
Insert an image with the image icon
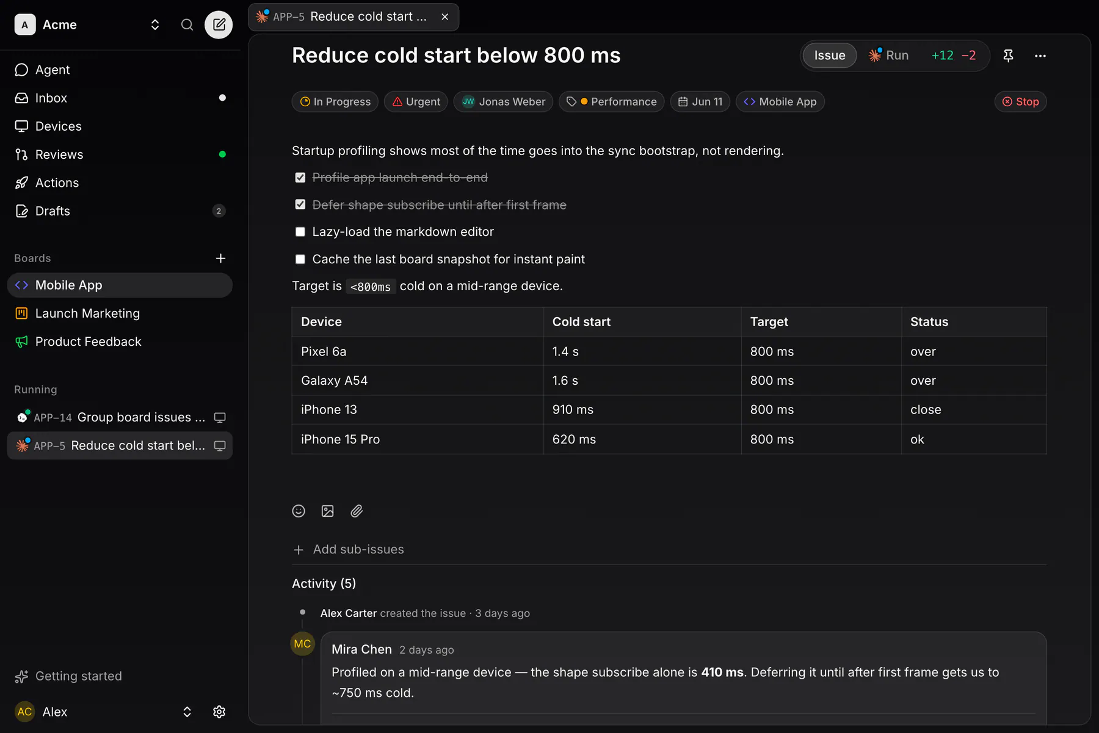(328, 511)
